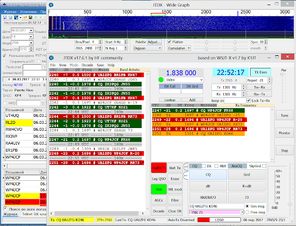296x226 pixels.
Task: Adjust the Tx 1301 Hz frequency spinner
Action: (244, 87)
